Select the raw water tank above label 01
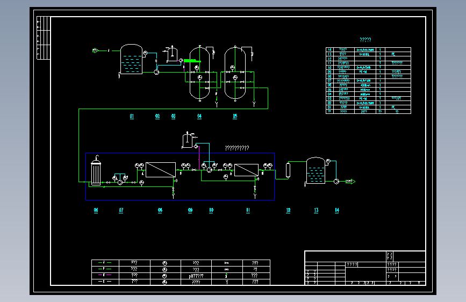The height and width of the screenshot is (302, 466). pyautogui.click(x=131, y=59)
